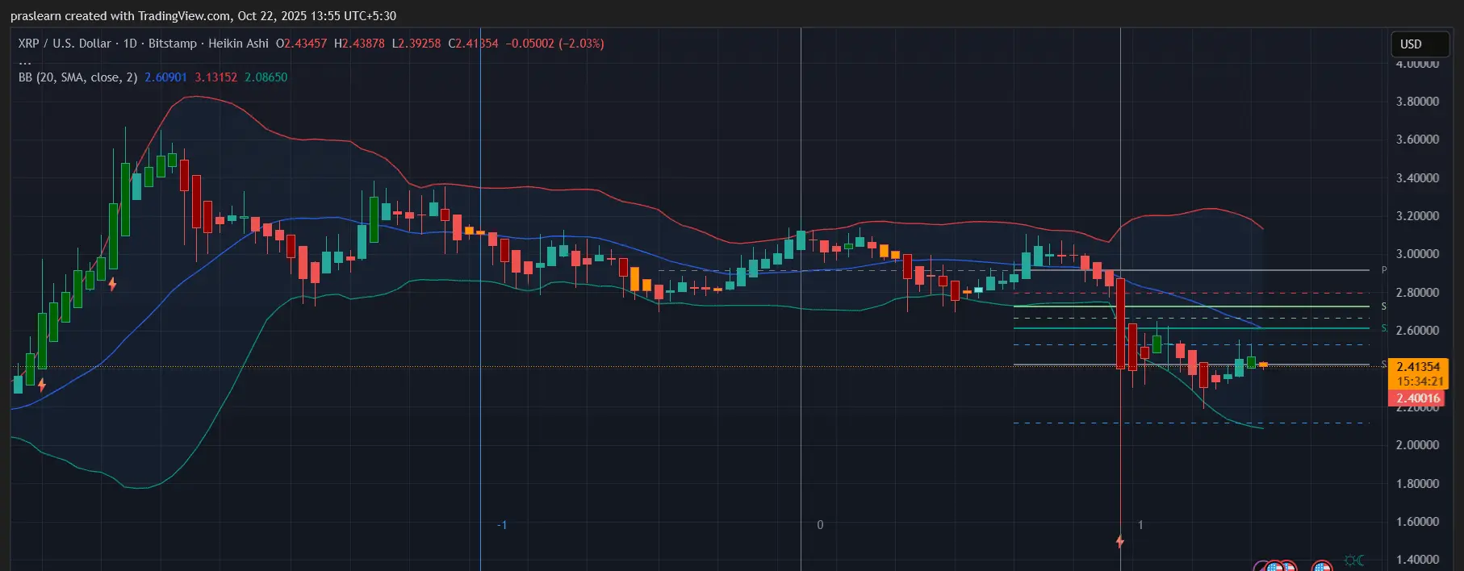The width and height of the screenshot is (1464, 571).
Task: Click the red price label 2.40016
Action: (x=1418, y=398)
